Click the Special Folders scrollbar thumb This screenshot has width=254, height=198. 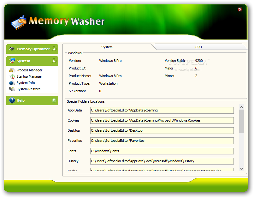pyautogui.click(x=241, y=121)
